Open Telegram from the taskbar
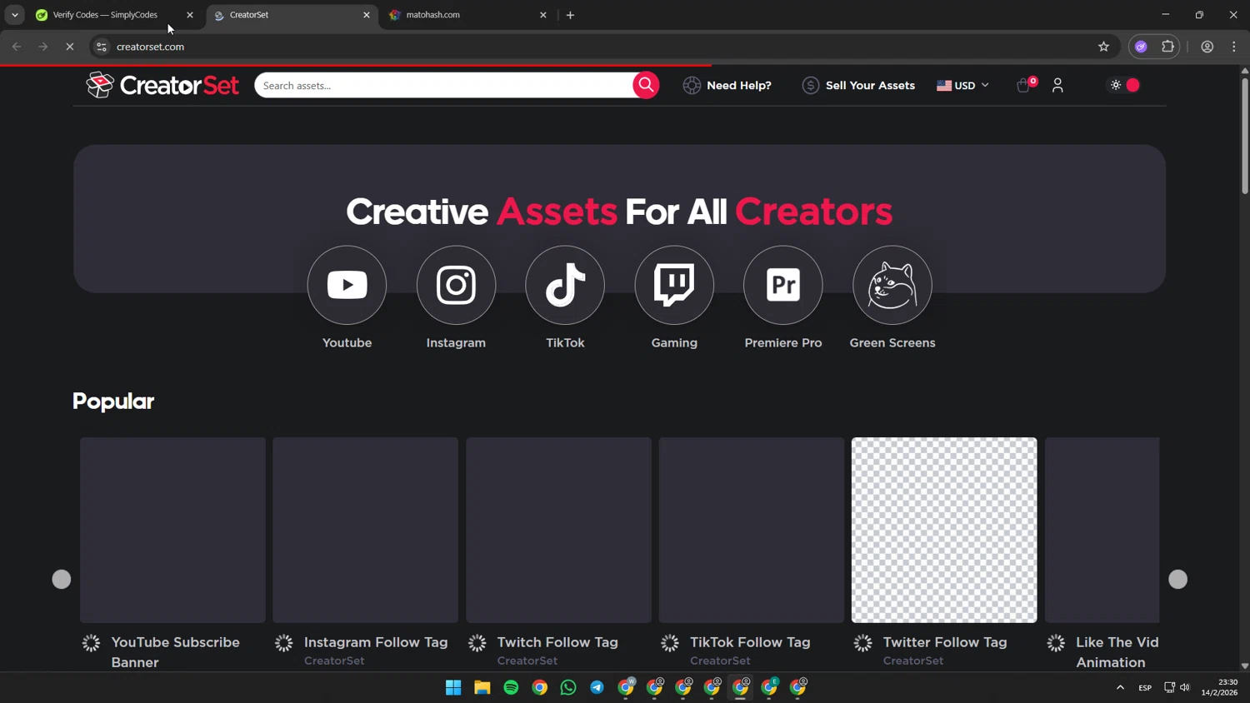Screen dimensions: 1250x703 [x=597, y=687]
